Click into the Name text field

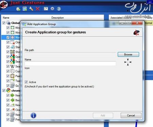70,64
